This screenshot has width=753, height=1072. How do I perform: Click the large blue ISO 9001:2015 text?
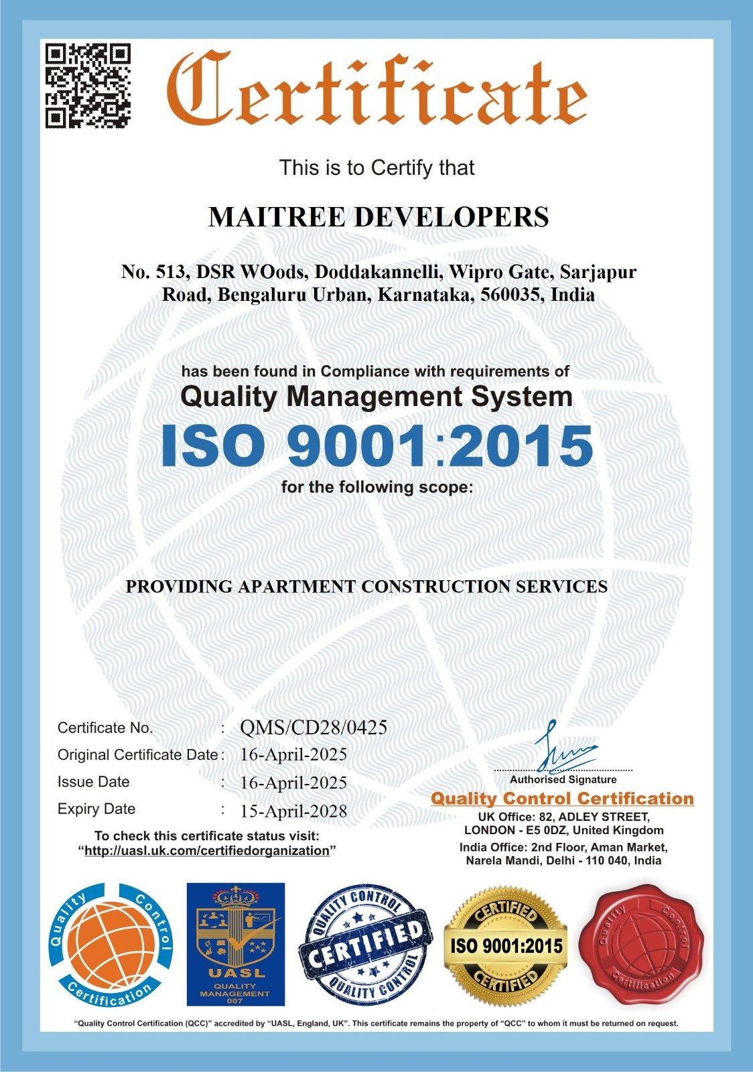[377, 446]
